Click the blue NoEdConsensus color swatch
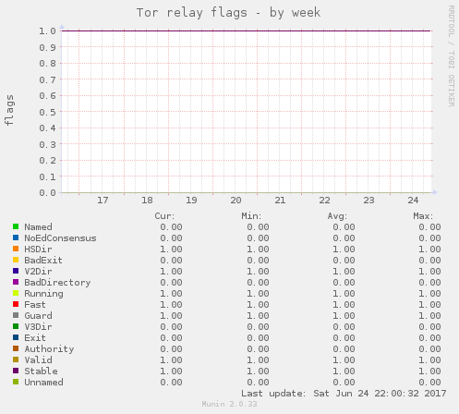This screenshot has width=459, height=414. click(x=16, y=237)
